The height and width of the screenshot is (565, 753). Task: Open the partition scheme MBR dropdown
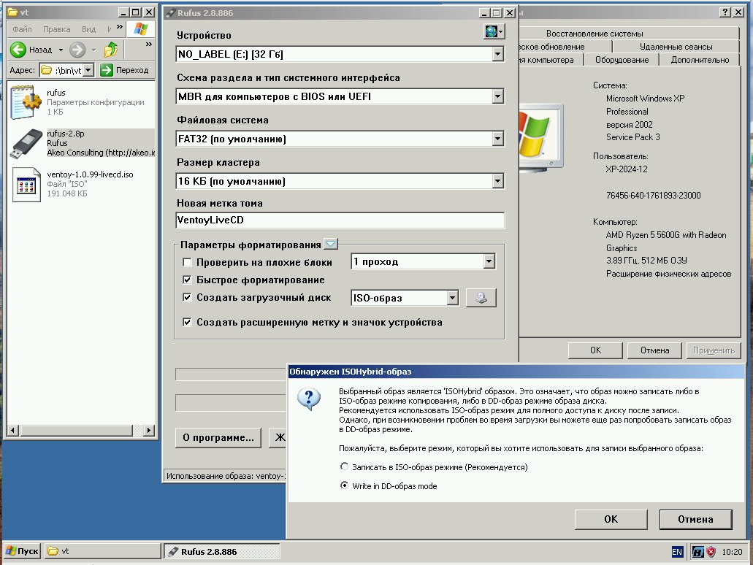498,96
